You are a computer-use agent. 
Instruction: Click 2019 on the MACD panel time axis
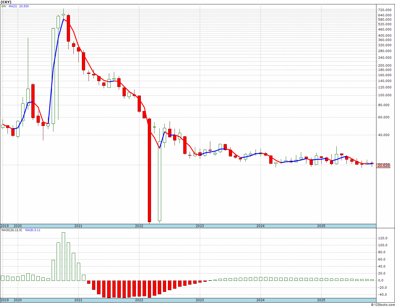[x=4, y=300]
